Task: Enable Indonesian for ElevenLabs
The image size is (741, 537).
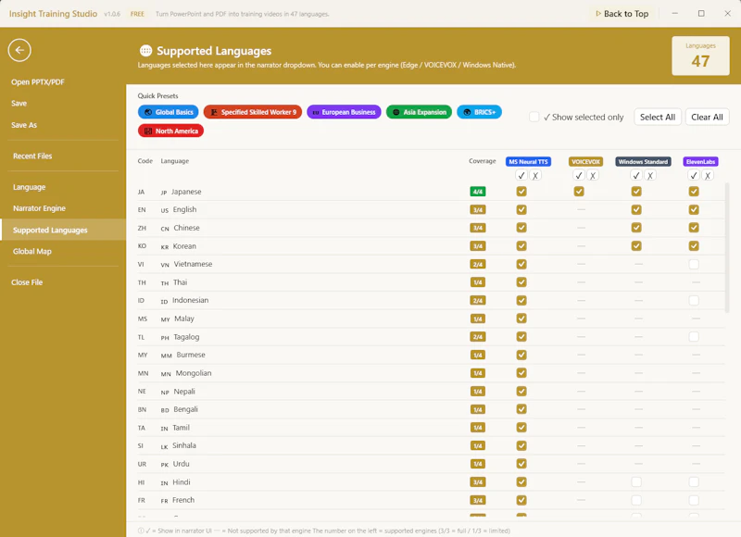Action: (694, 300)
